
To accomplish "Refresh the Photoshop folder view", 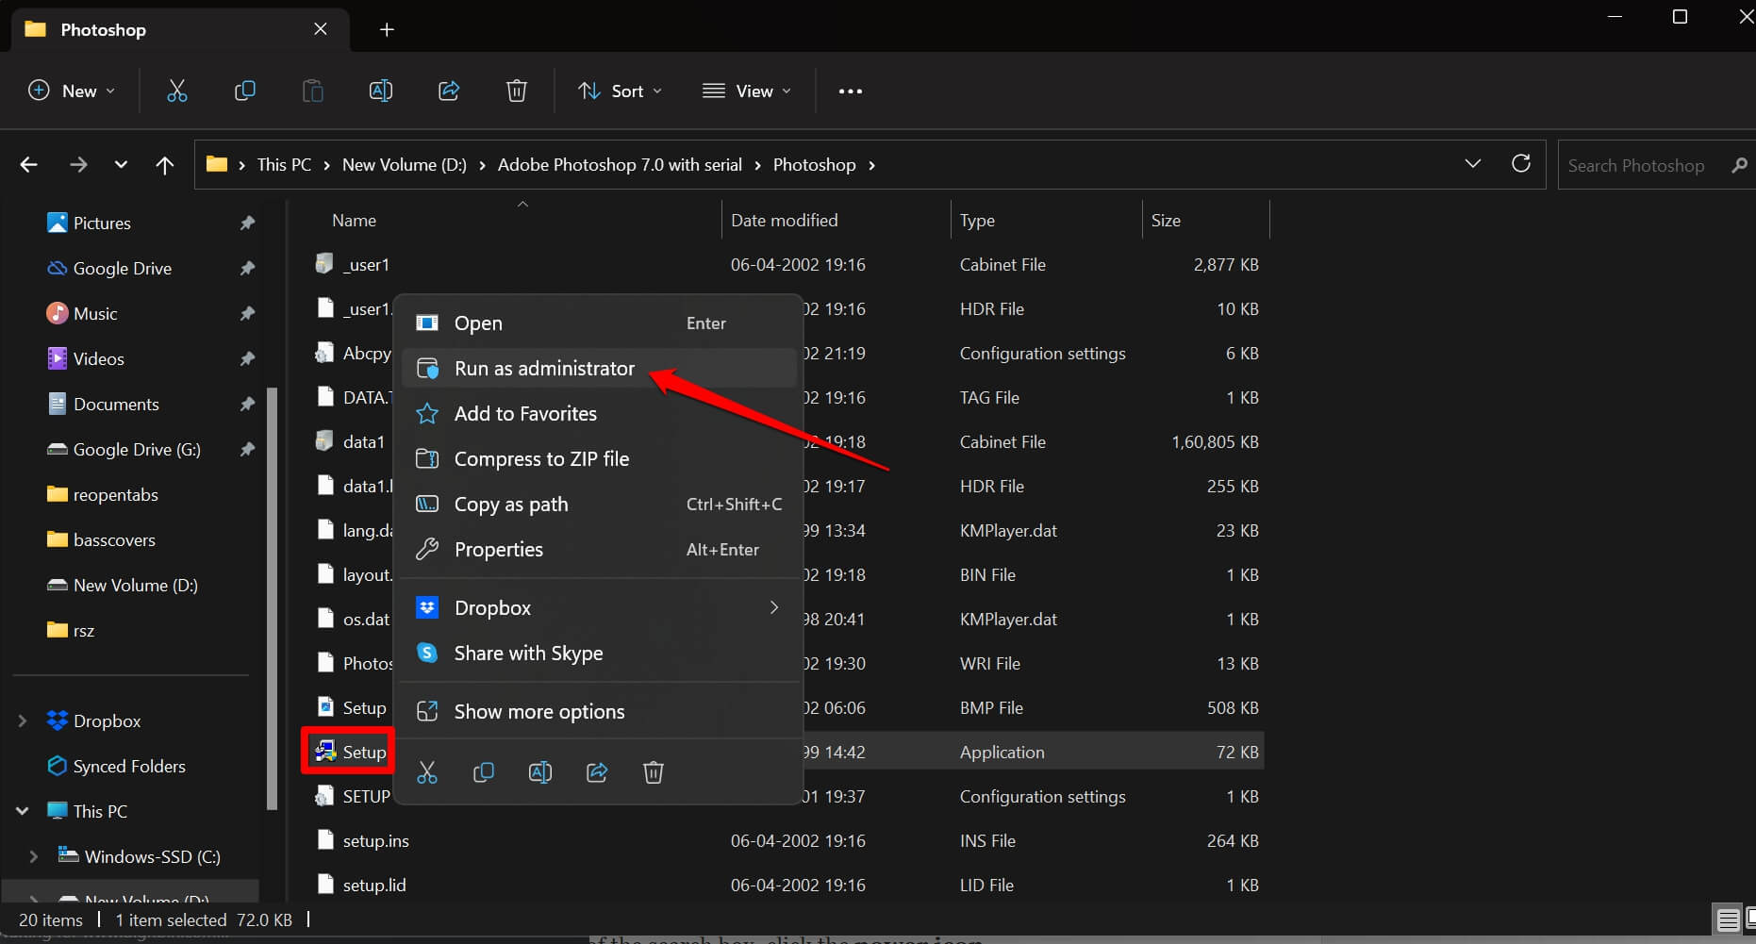I will pyautogui.click(x=1521, y=163).
